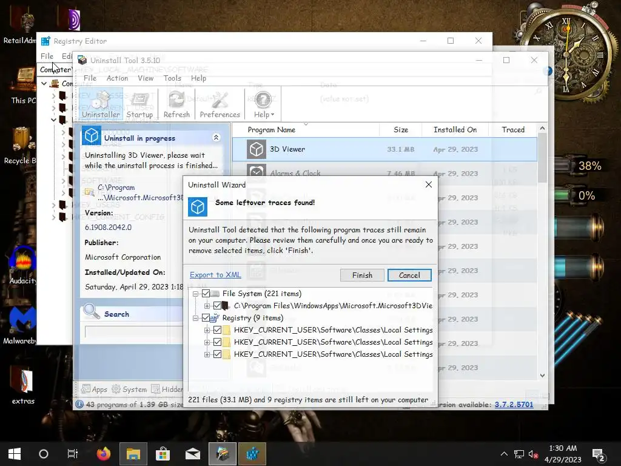Viewport: 621px width, 466px height.
Task: Launch Firefox from the taskbar
Action: (104, 454)
